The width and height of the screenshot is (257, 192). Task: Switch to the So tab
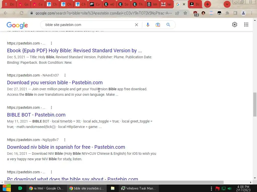point(123,4)
